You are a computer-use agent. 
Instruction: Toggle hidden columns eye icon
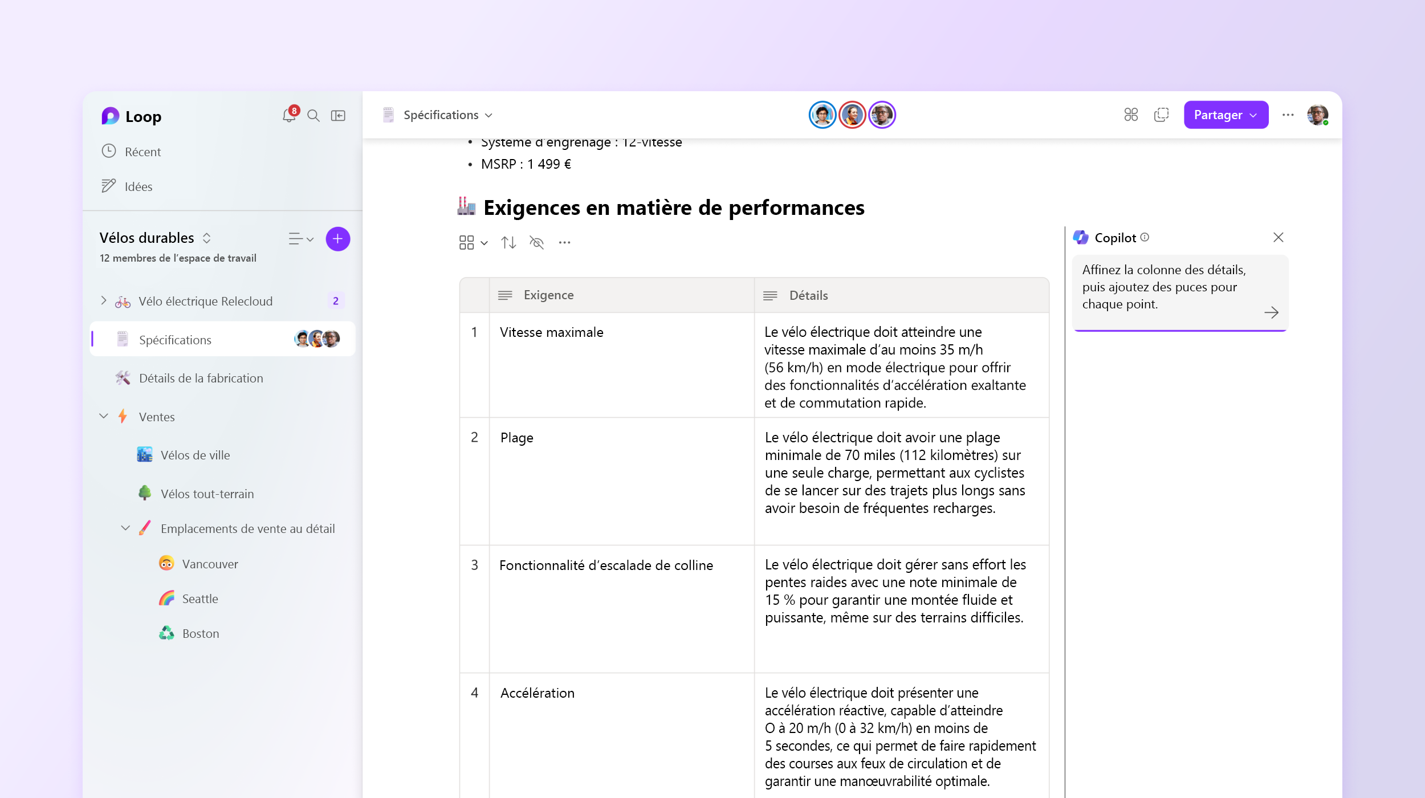tap(536, 243)
